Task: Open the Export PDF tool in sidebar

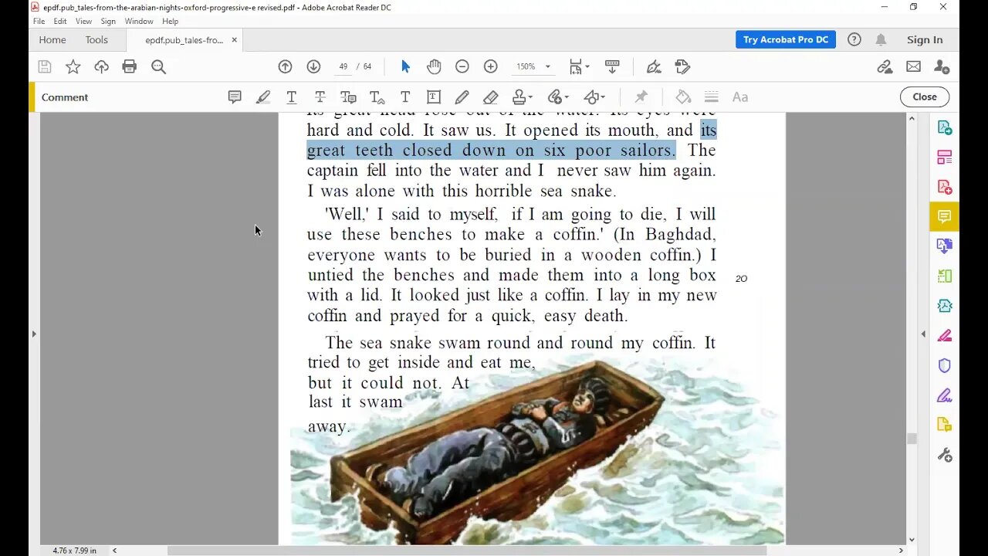Action: coord(945,127)
